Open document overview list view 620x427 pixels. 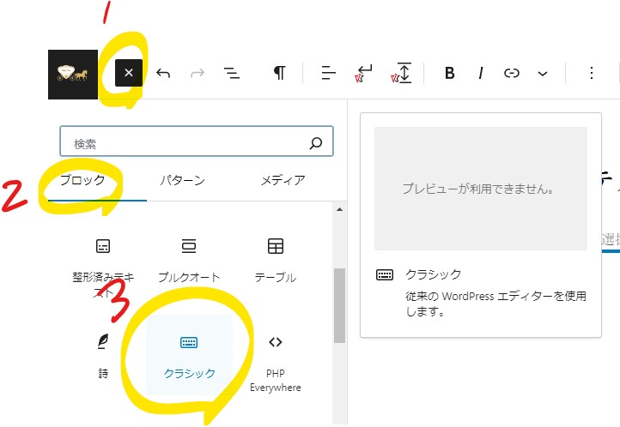232,73
